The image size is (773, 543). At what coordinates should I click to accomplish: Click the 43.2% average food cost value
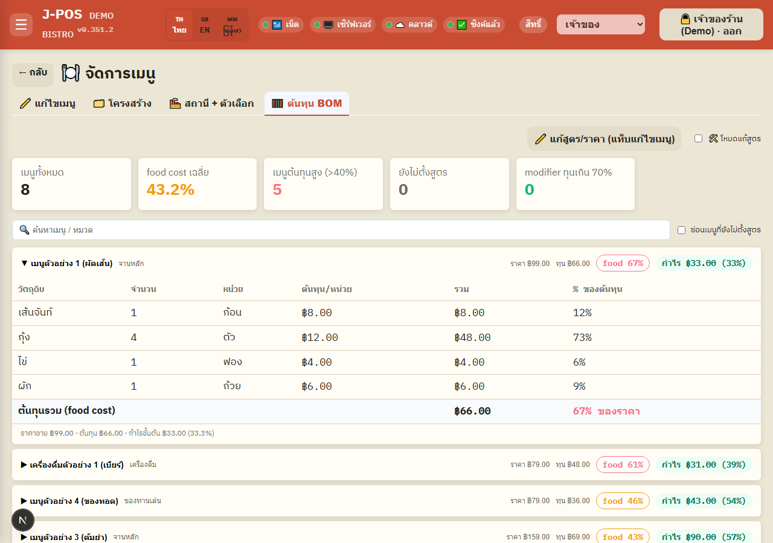(170, 190)
